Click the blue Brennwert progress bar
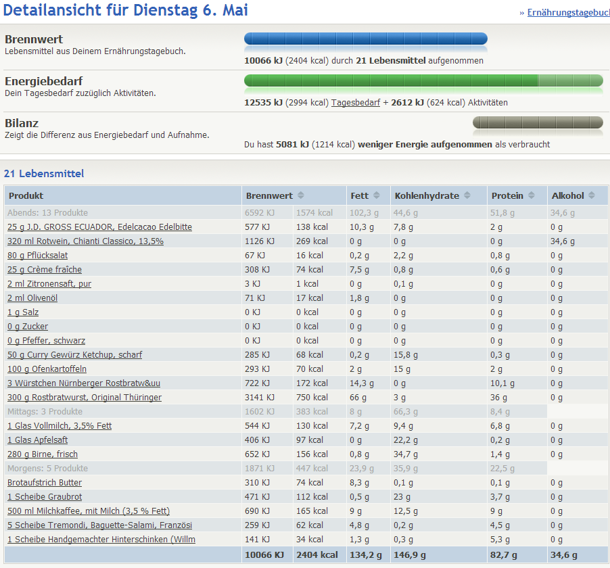 point(365,39)
